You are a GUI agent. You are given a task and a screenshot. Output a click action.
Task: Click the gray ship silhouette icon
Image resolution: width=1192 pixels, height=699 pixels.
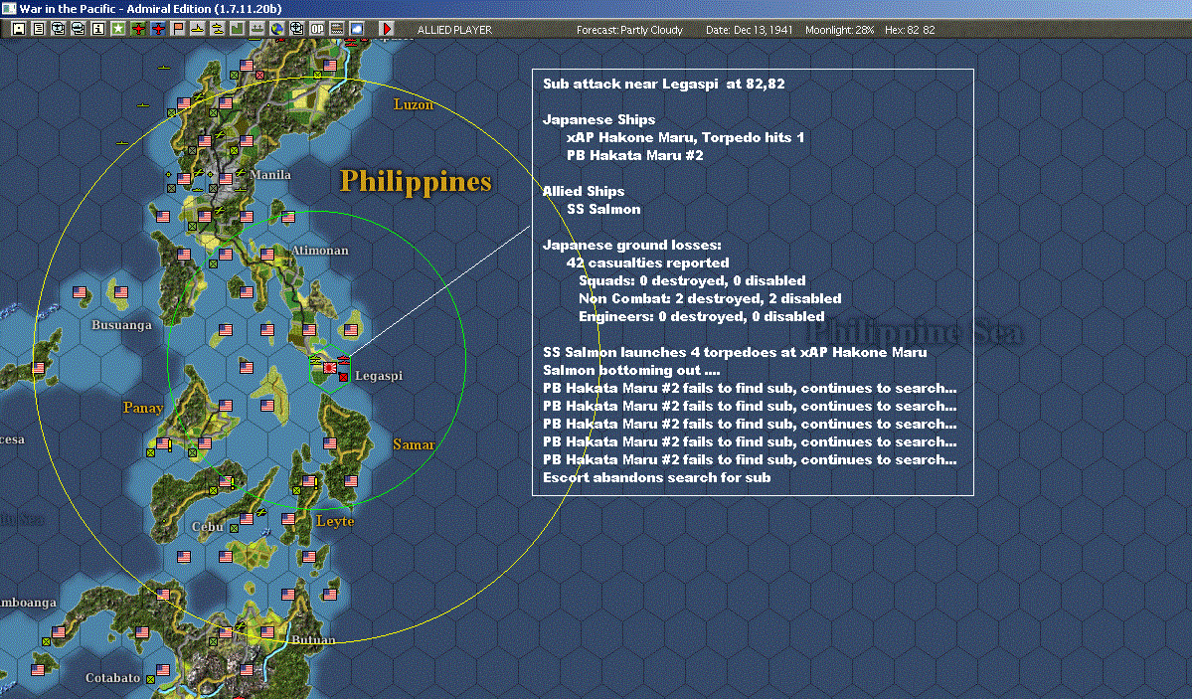pyautogui.click(x=256, y=29)
